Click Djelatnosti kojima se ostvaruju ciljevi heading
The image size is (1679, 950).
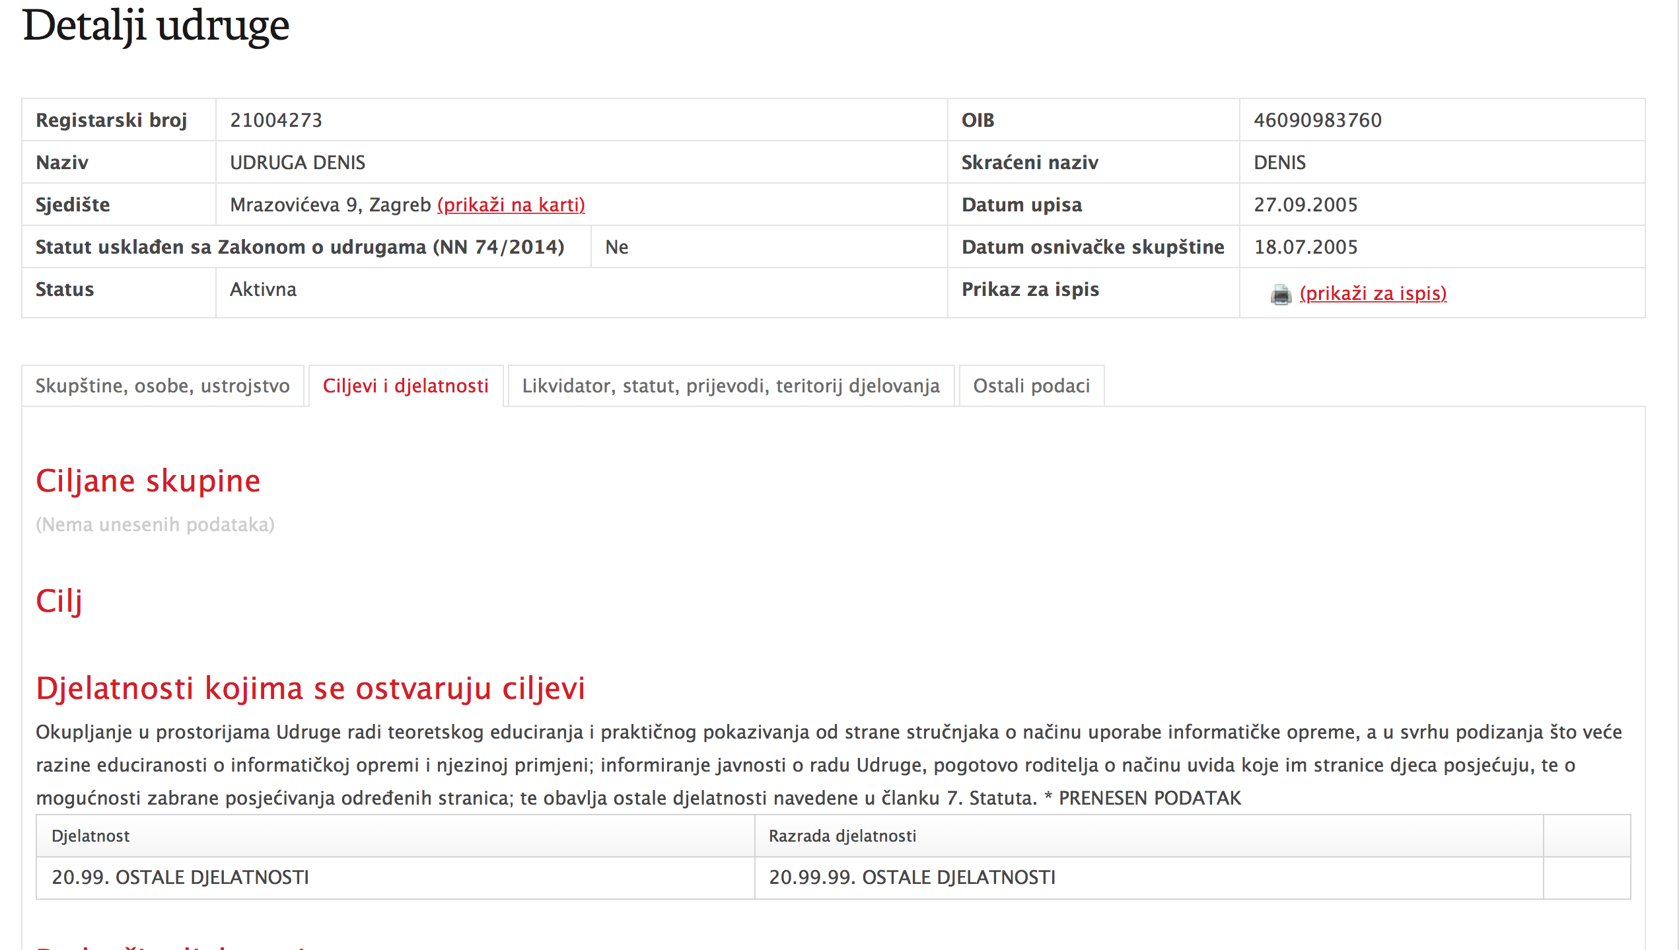310,688
